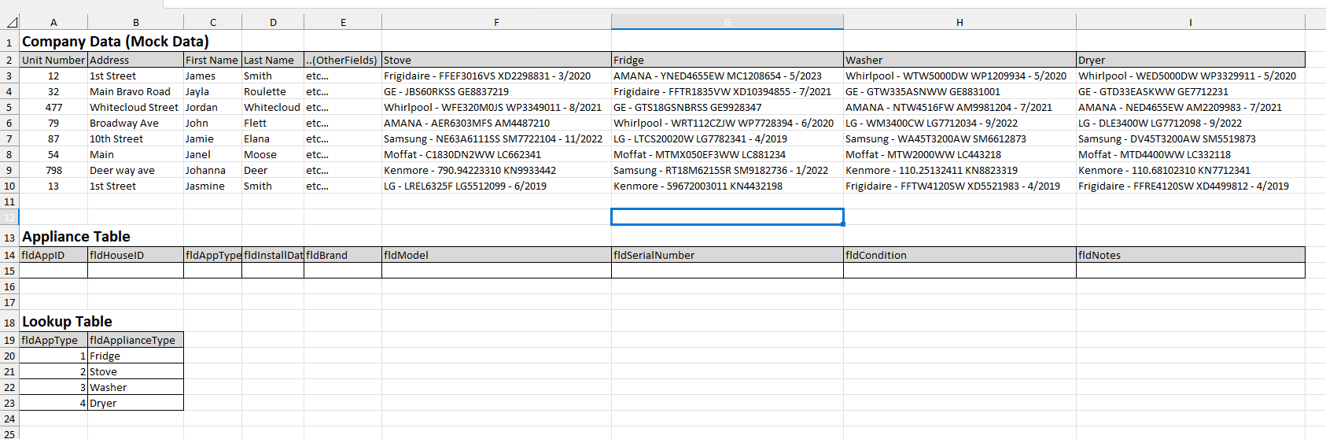Image resolution: width=1326 pixels, height=439 pixels.
Task: Click the fldNotes header cell
Action: pos(1191,255)
